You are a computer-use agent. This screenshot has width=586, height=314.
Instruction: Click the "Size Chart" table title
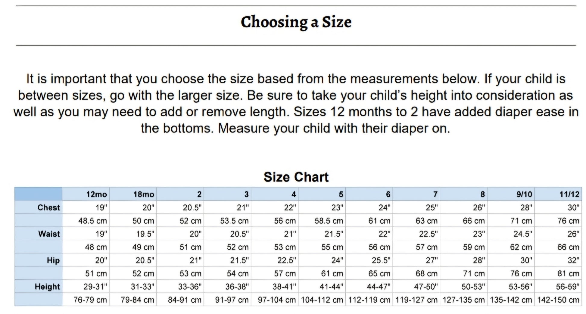point(296,177)
